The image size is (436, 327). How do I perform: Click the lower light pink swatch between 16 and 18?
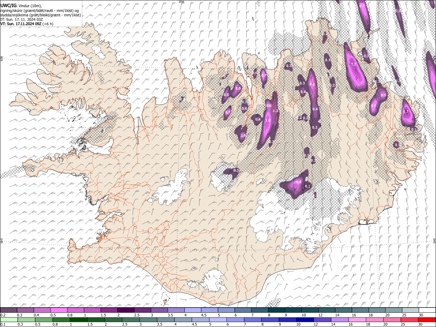358,320
